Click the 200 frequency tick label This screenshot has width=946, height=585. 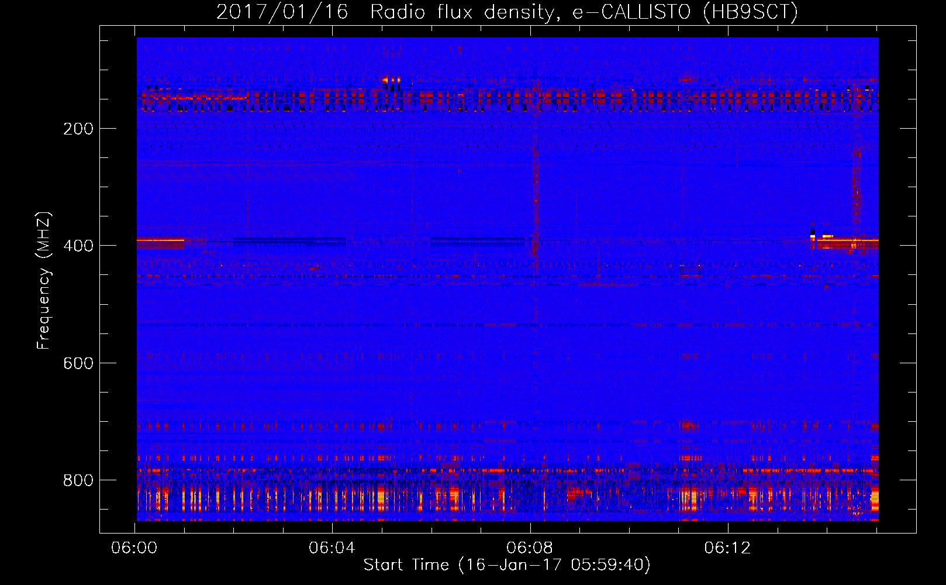pos(78,129)
